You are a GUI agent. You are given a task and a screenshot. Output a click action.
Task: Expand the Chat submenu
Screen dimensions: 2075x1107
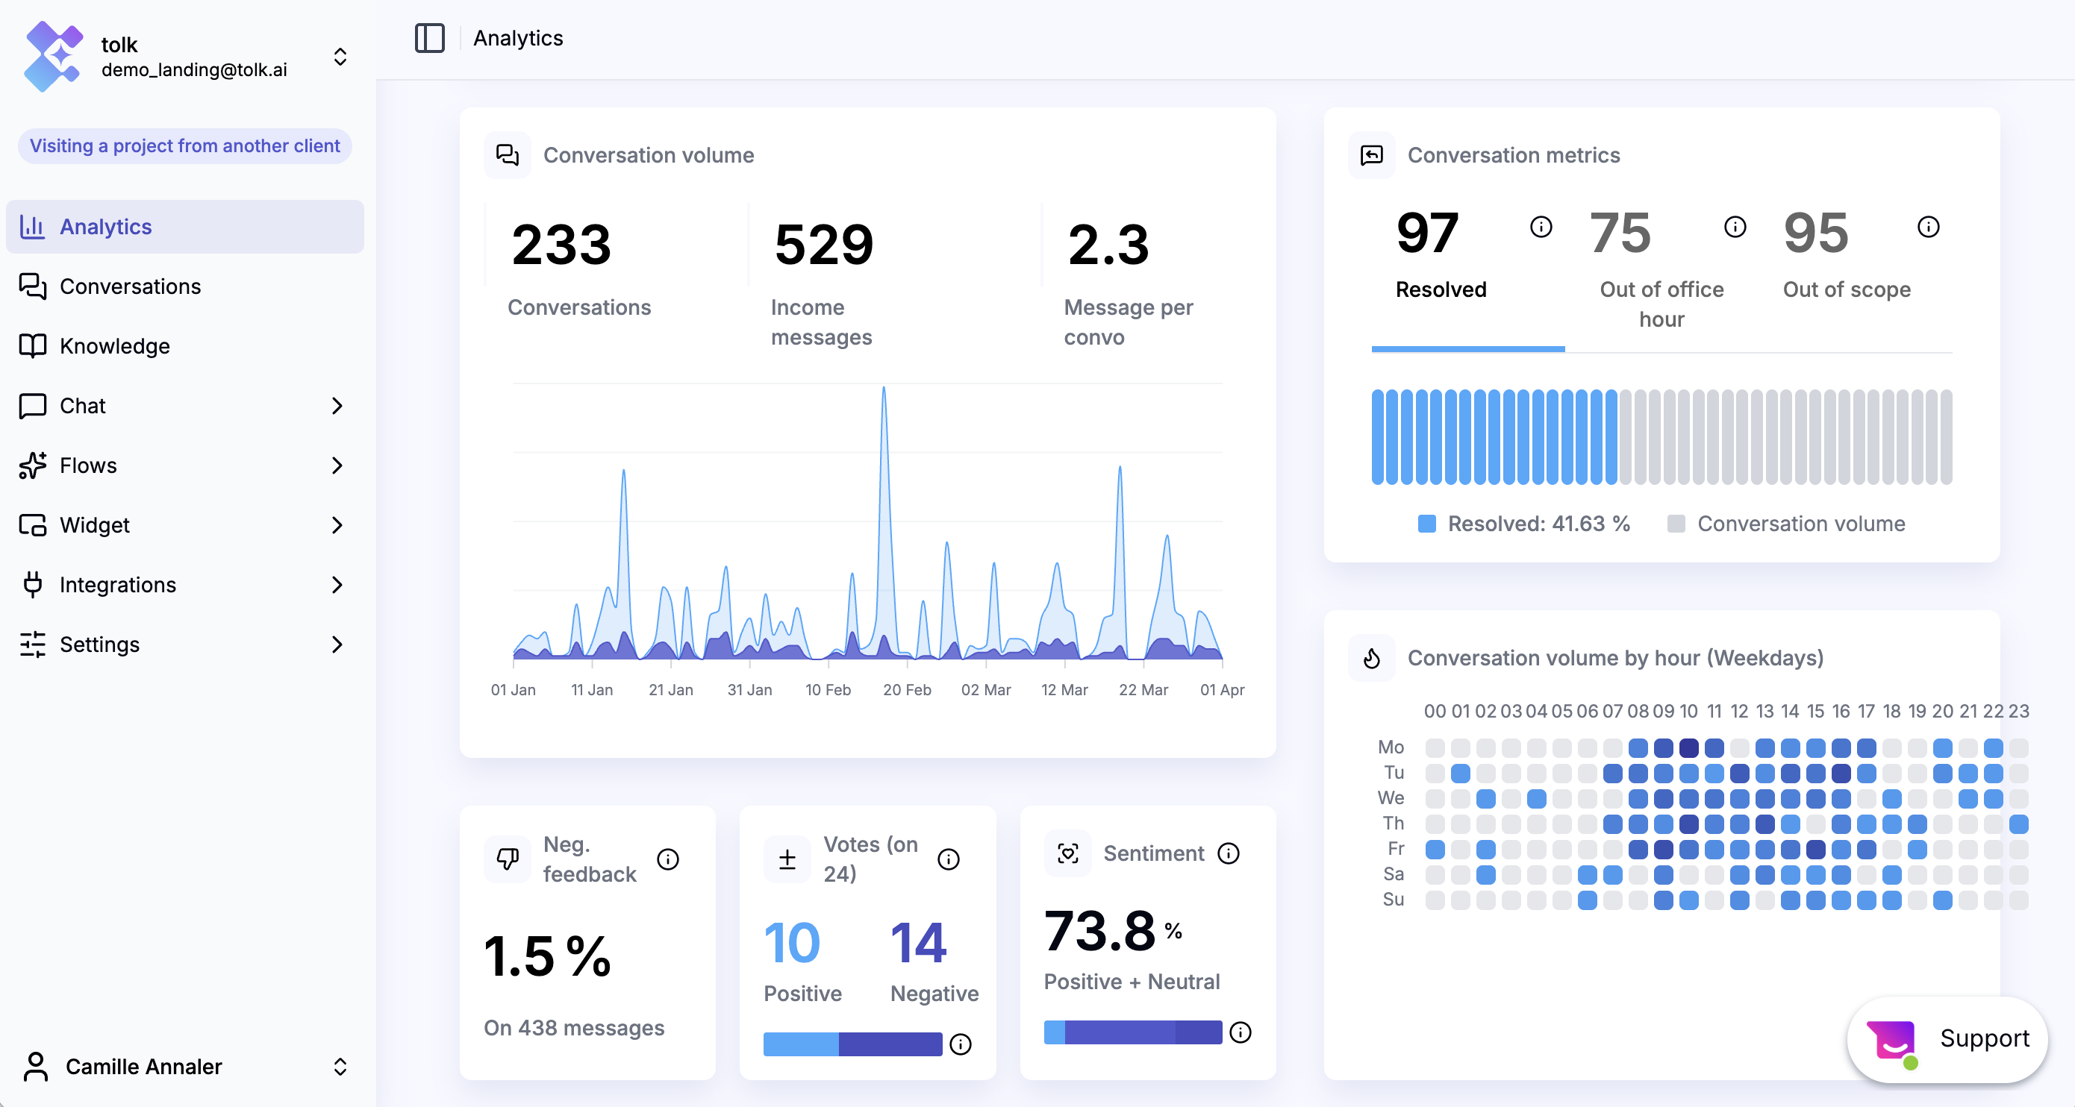click(x=337, y=406)
